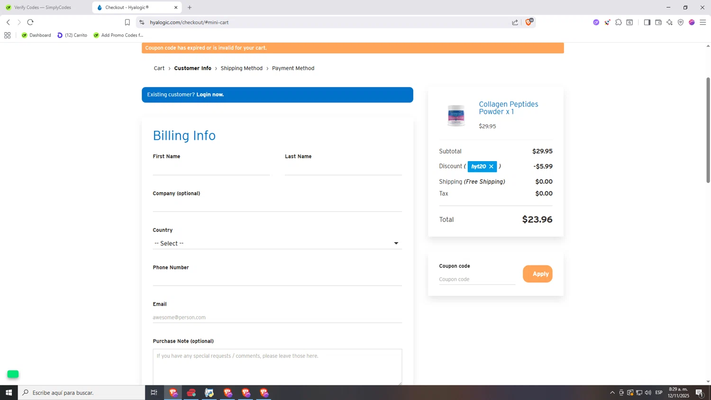Bookmark this page icon
This screenshot has height=400, width=711.
click(x=127, y=22)
